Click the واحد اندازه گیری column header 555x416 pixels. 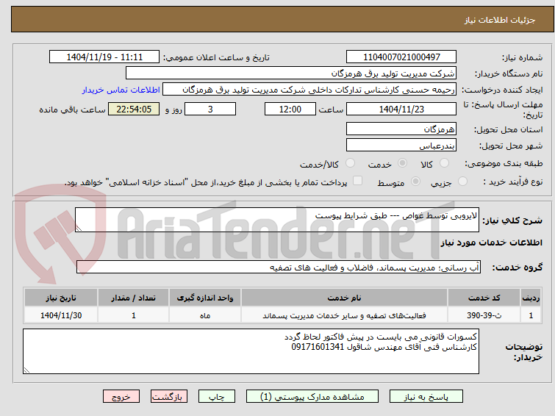[x=205, y=298]
